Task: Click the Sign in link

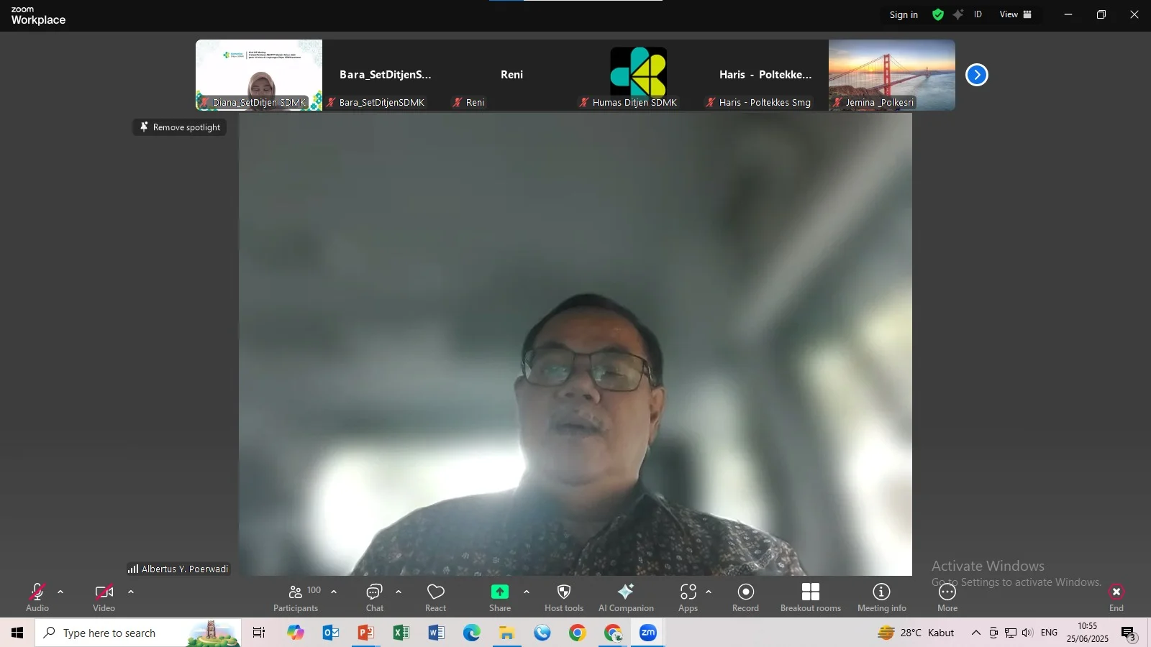Action: tap(904, 15)
